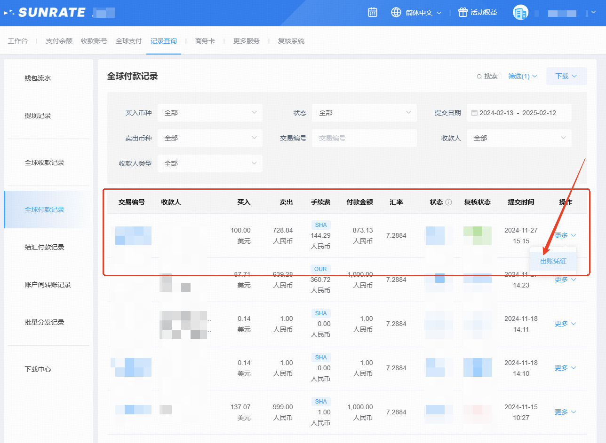This screenshot has width=606, height=443.
Task: Open the 卖出币种 dropdown
Action: point(210,138)
